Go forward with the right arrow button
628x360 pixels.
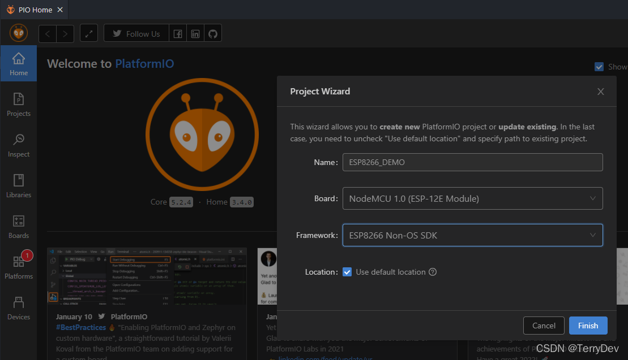65,33
